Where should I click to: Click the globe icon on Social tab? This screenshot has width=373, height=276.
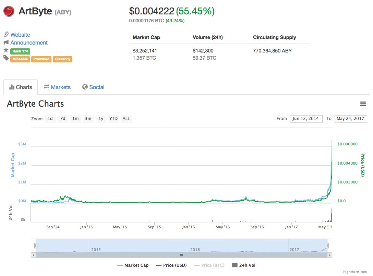click(85, 87)
